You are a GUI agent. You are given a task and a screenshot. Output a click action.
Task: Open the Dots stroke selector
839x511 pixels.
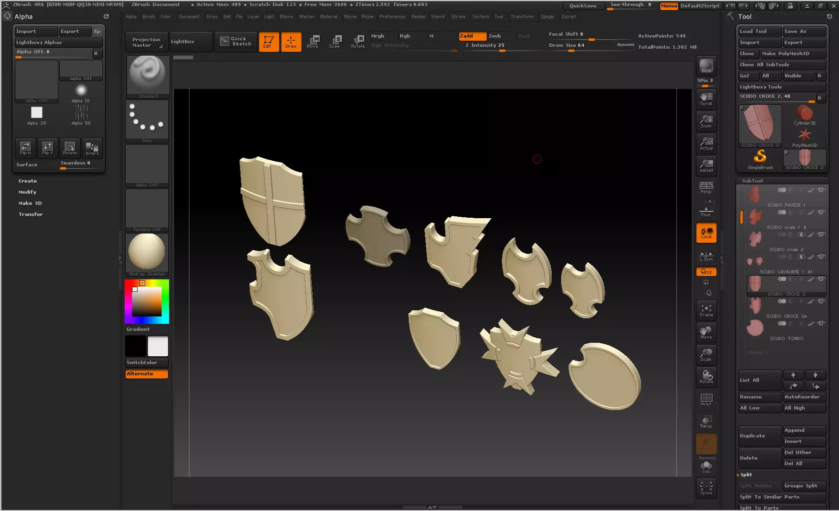pos(147,121)
